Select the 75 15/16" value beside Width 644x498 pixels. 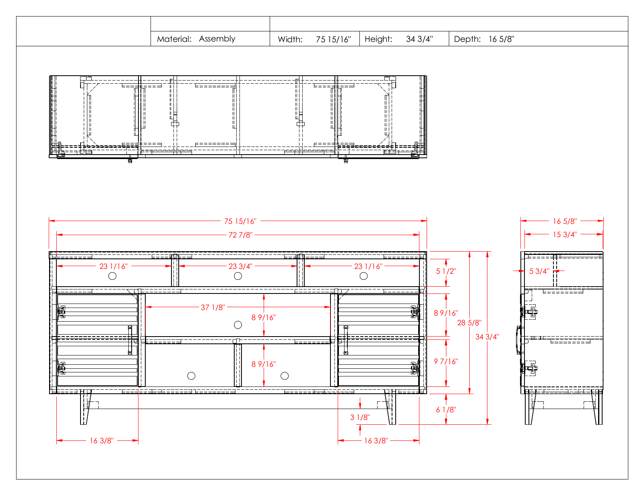click(x=333, y=39)
